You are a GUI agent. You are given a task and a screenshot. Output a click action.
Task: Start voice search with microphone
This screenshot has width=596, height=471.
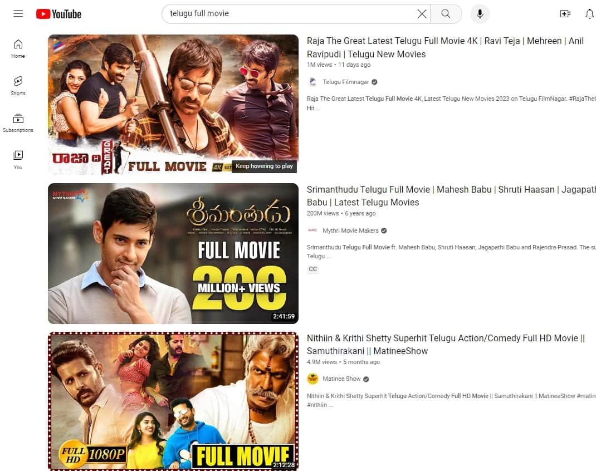pyautogui.click(x=480, y=14)
